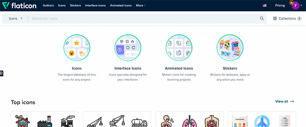Click the Collections count badge

click(x=299, y=18)
